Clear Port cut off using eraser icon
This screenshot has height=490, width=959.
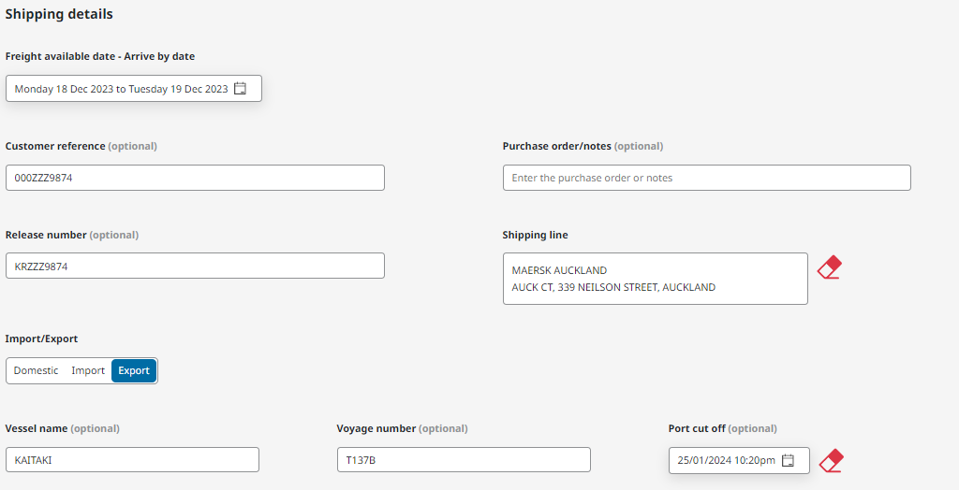[831, 461]
